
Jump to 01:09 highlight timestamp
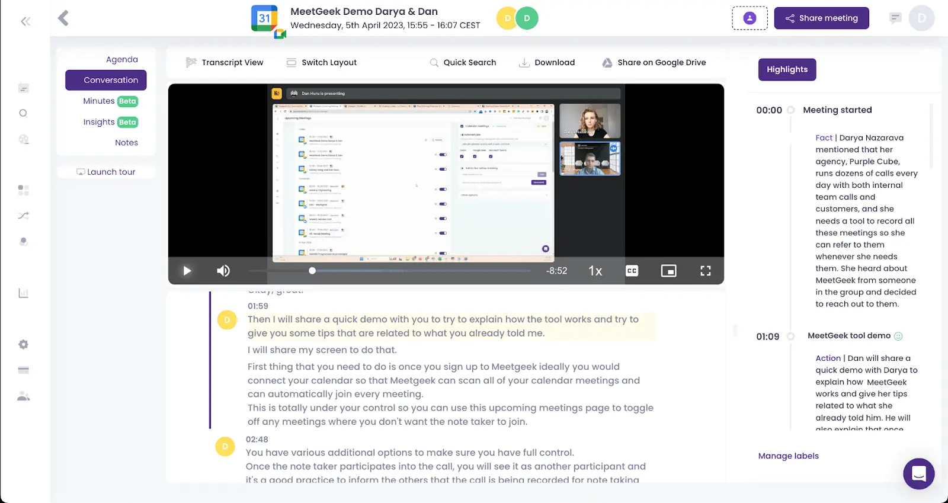pyautogui.click(x=768, y=337)
